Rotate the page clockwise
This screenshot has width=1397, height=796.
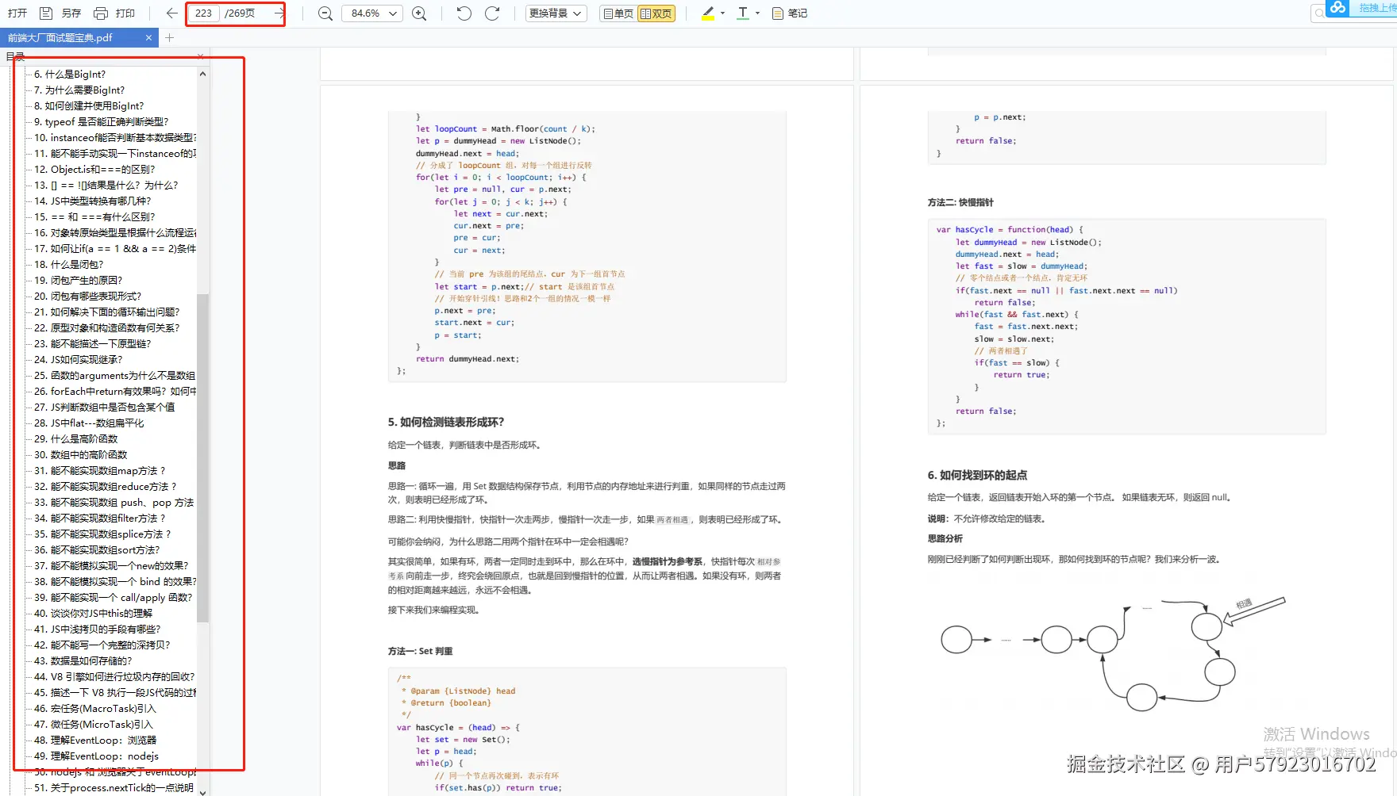492,13
